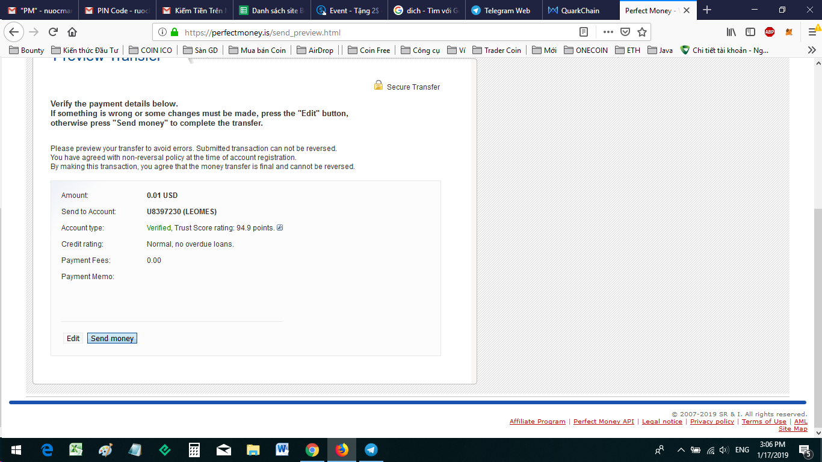Switch to the PIN Code Gmail tab
The image size is (822, 462).
click(x=117, y=10)
